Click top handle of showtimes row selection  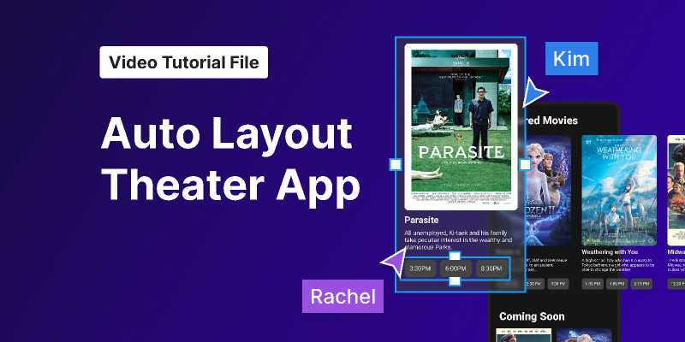[x=455, y=256]
